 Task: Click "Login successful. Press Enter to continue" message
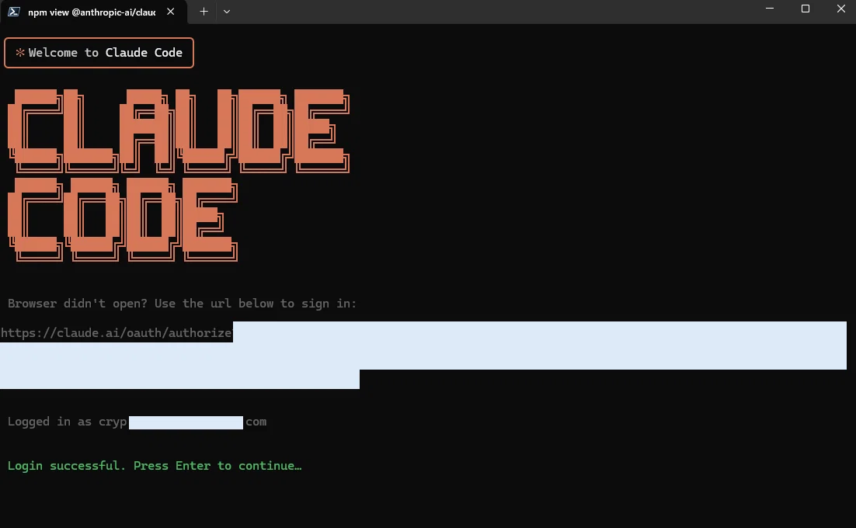pos(155,466)
